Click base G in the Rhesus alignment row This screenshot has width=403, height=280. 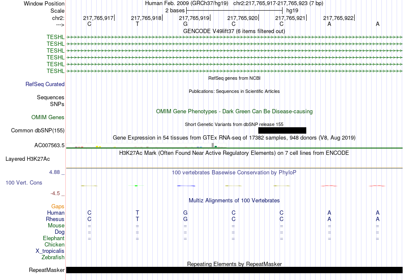[185, 219]
